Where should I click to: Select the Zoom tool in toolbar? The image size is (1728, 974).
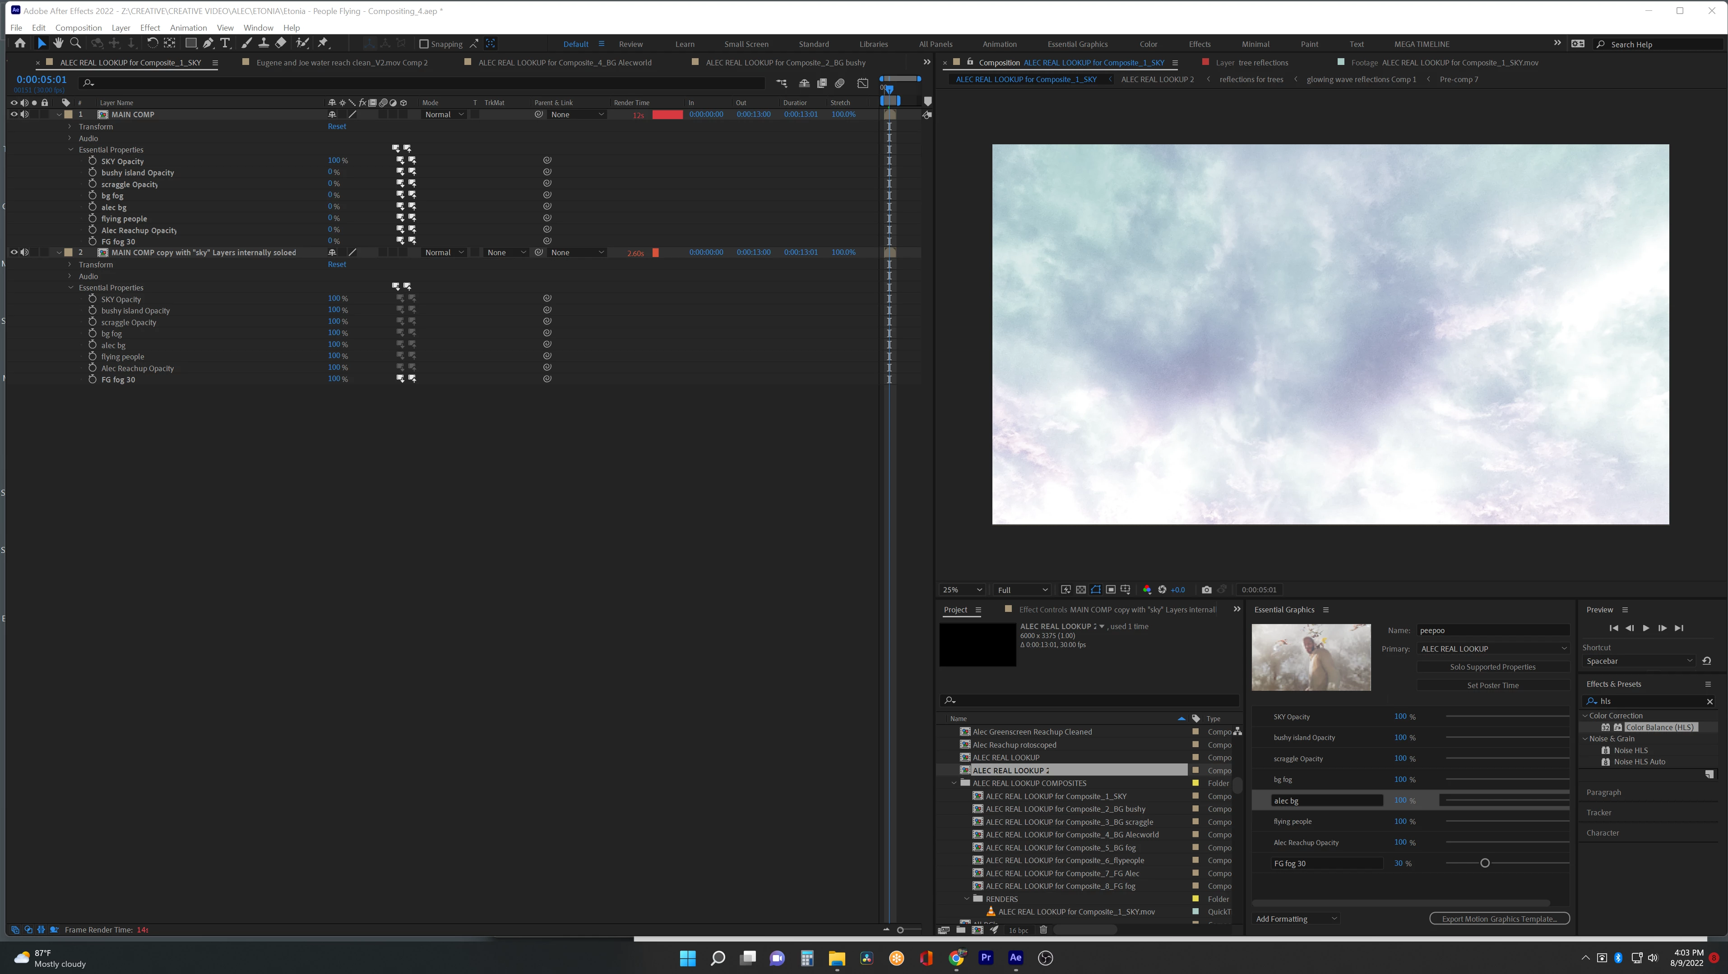[76, 43]
